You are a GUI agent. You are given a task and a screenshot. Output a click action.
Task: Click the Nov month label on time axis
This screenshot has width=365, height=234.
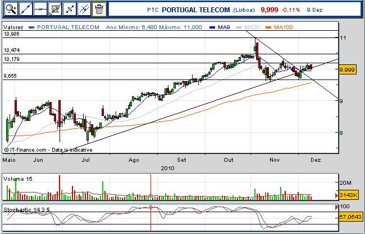point(275,160)
